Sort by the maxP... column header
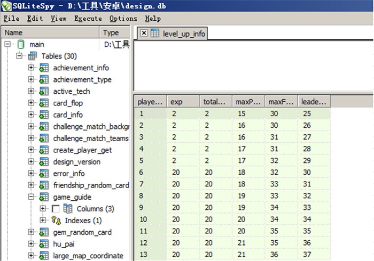This screenshot has height=261, width=374. [248, 102]
